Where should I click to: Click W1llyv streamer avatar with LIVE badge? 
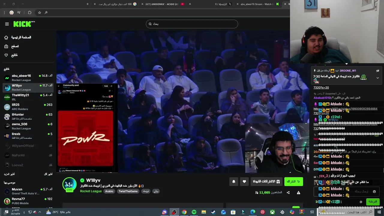(x=69, y=184)
